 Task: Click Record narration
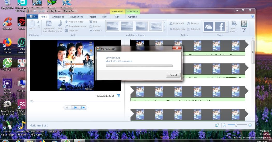pos(75,26)
